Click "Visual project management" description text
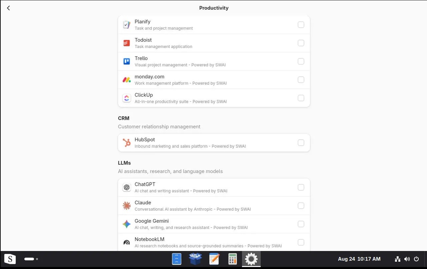The image size is (427, 269). (x=161, y=65)
